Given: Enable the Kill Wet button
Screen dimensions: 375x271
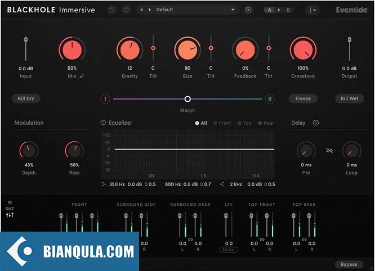Looking at the screenshot, I should pyautogui.click(x=350, y=98).
